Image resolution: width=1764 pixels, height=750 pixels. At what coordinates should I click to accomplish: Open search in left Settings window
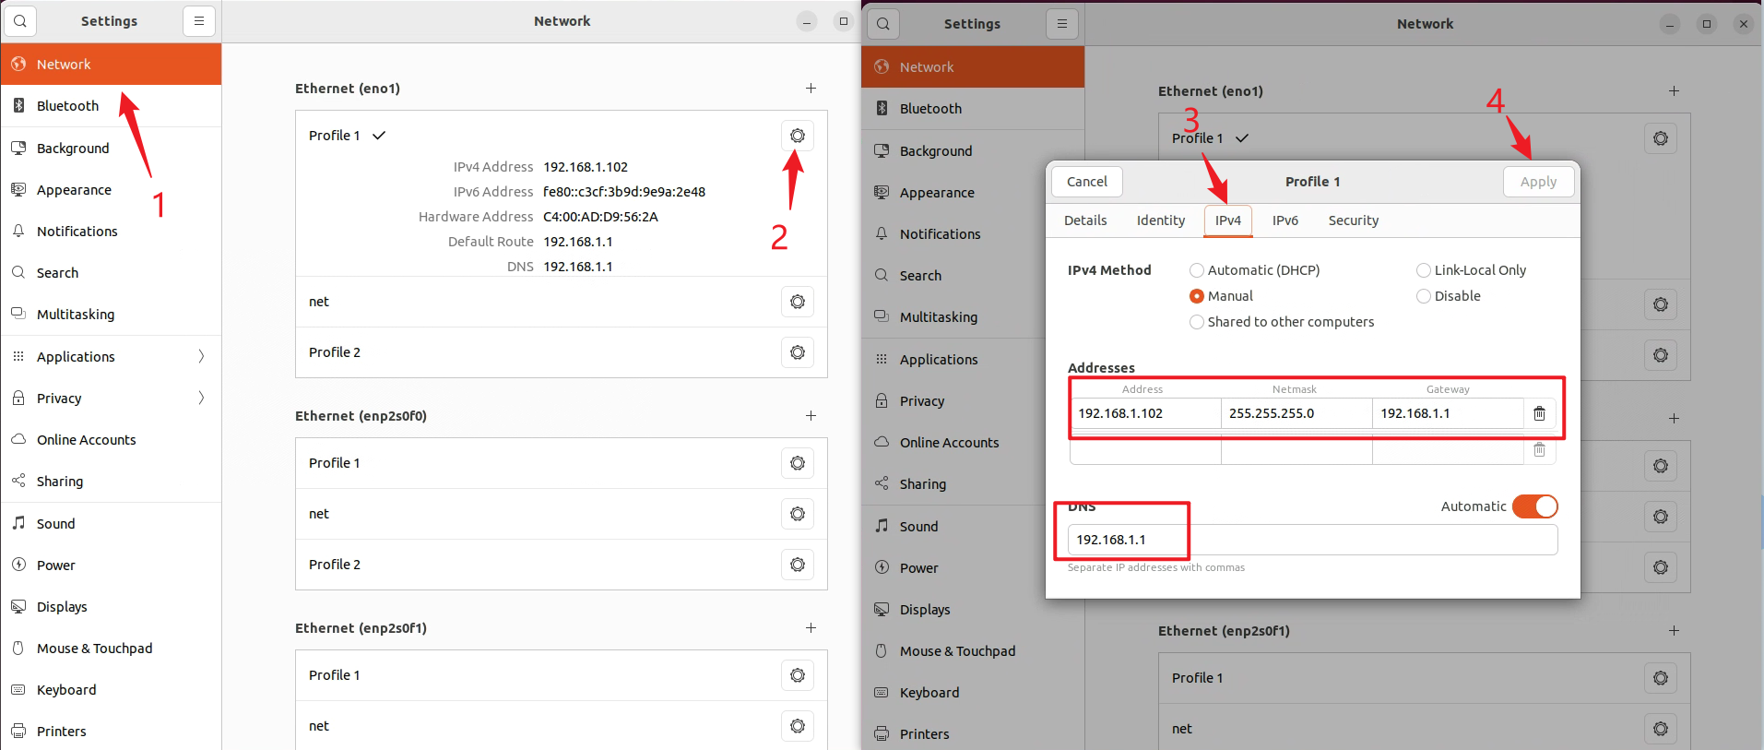(20, 20)
